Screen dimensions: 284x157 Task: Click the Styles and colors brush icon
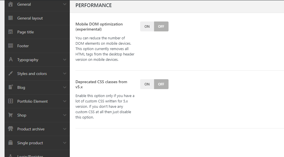click(x=10, y=74)
